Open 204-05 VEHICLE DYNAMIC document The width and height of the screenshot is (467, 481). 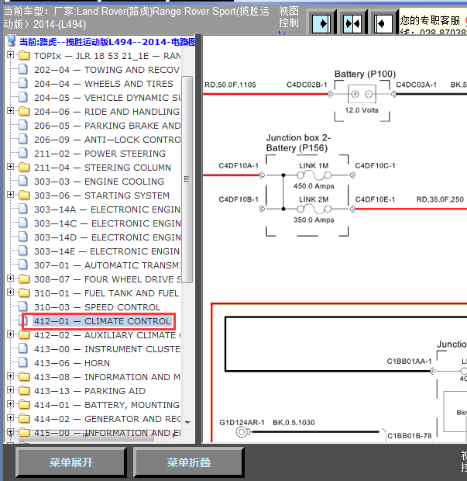point(107,98)
